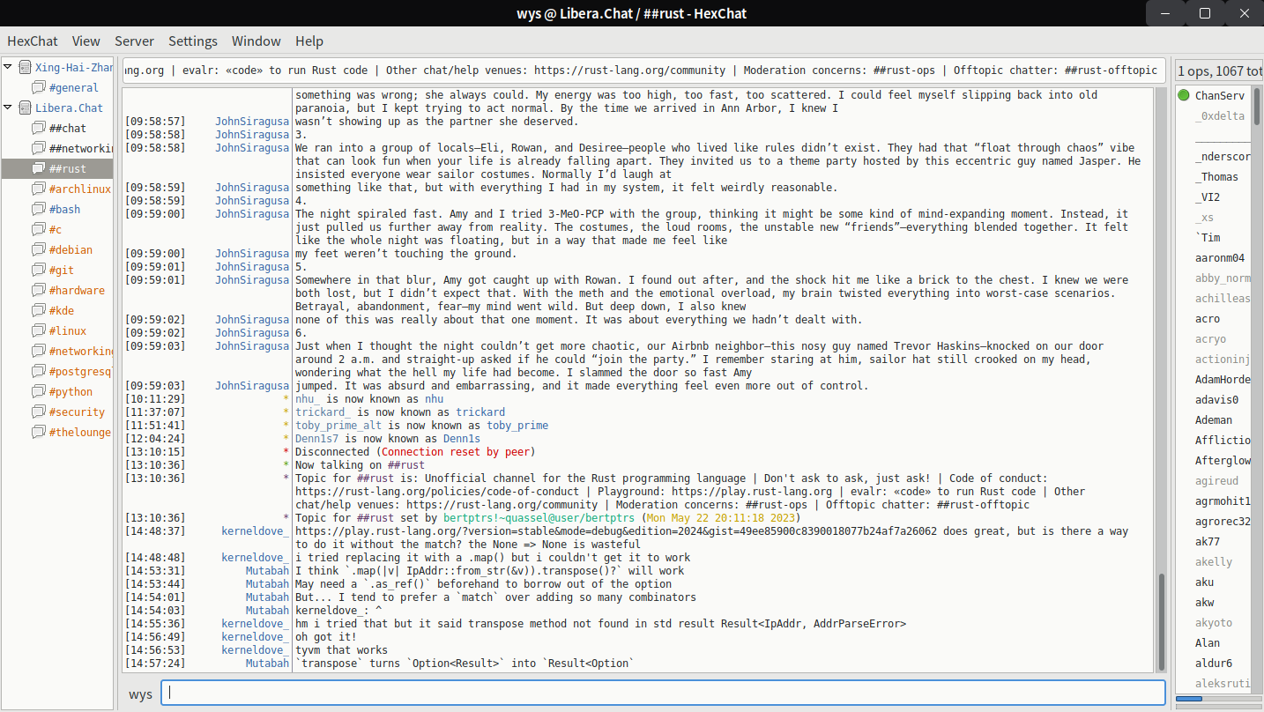The height and width of the screenshot is (712, 1264).
Task: Switch to the #security channel
Action: (78, 412)
